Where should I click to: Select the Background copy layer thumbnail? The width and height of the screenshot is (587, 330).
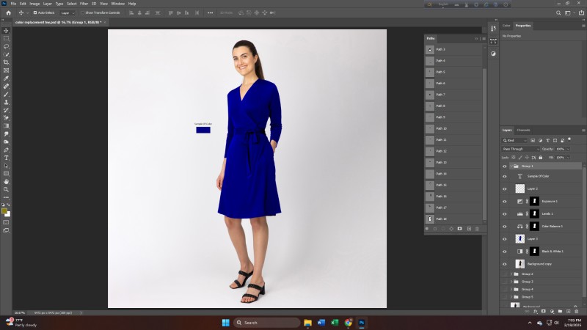(520, 263)
